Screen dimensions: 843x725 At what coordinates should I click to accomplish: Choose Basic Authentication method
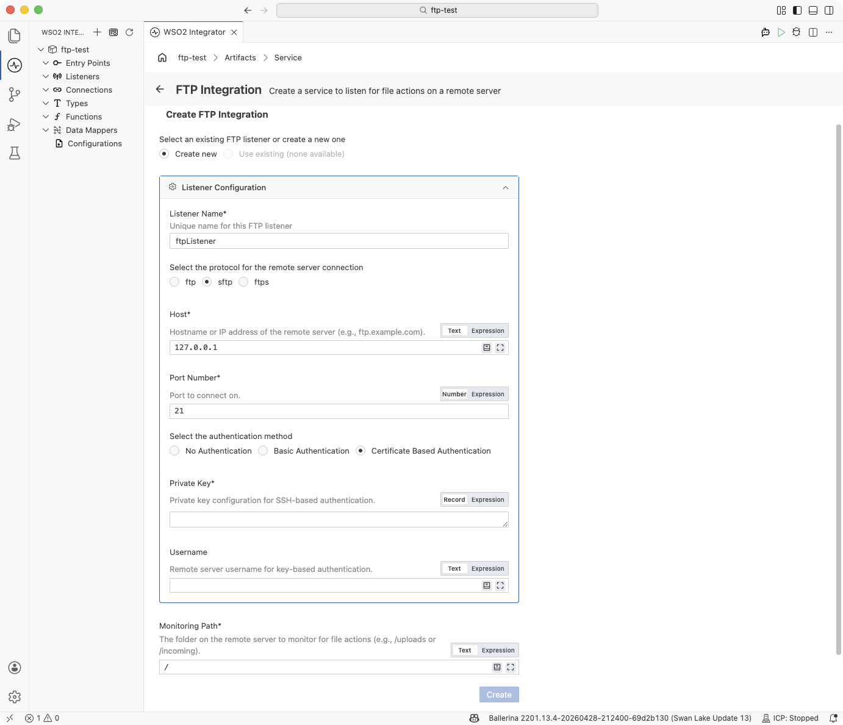(x=263, y=451)
